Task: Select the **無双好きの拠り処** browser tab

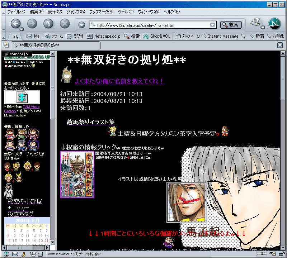Action: tap(56, 45)
